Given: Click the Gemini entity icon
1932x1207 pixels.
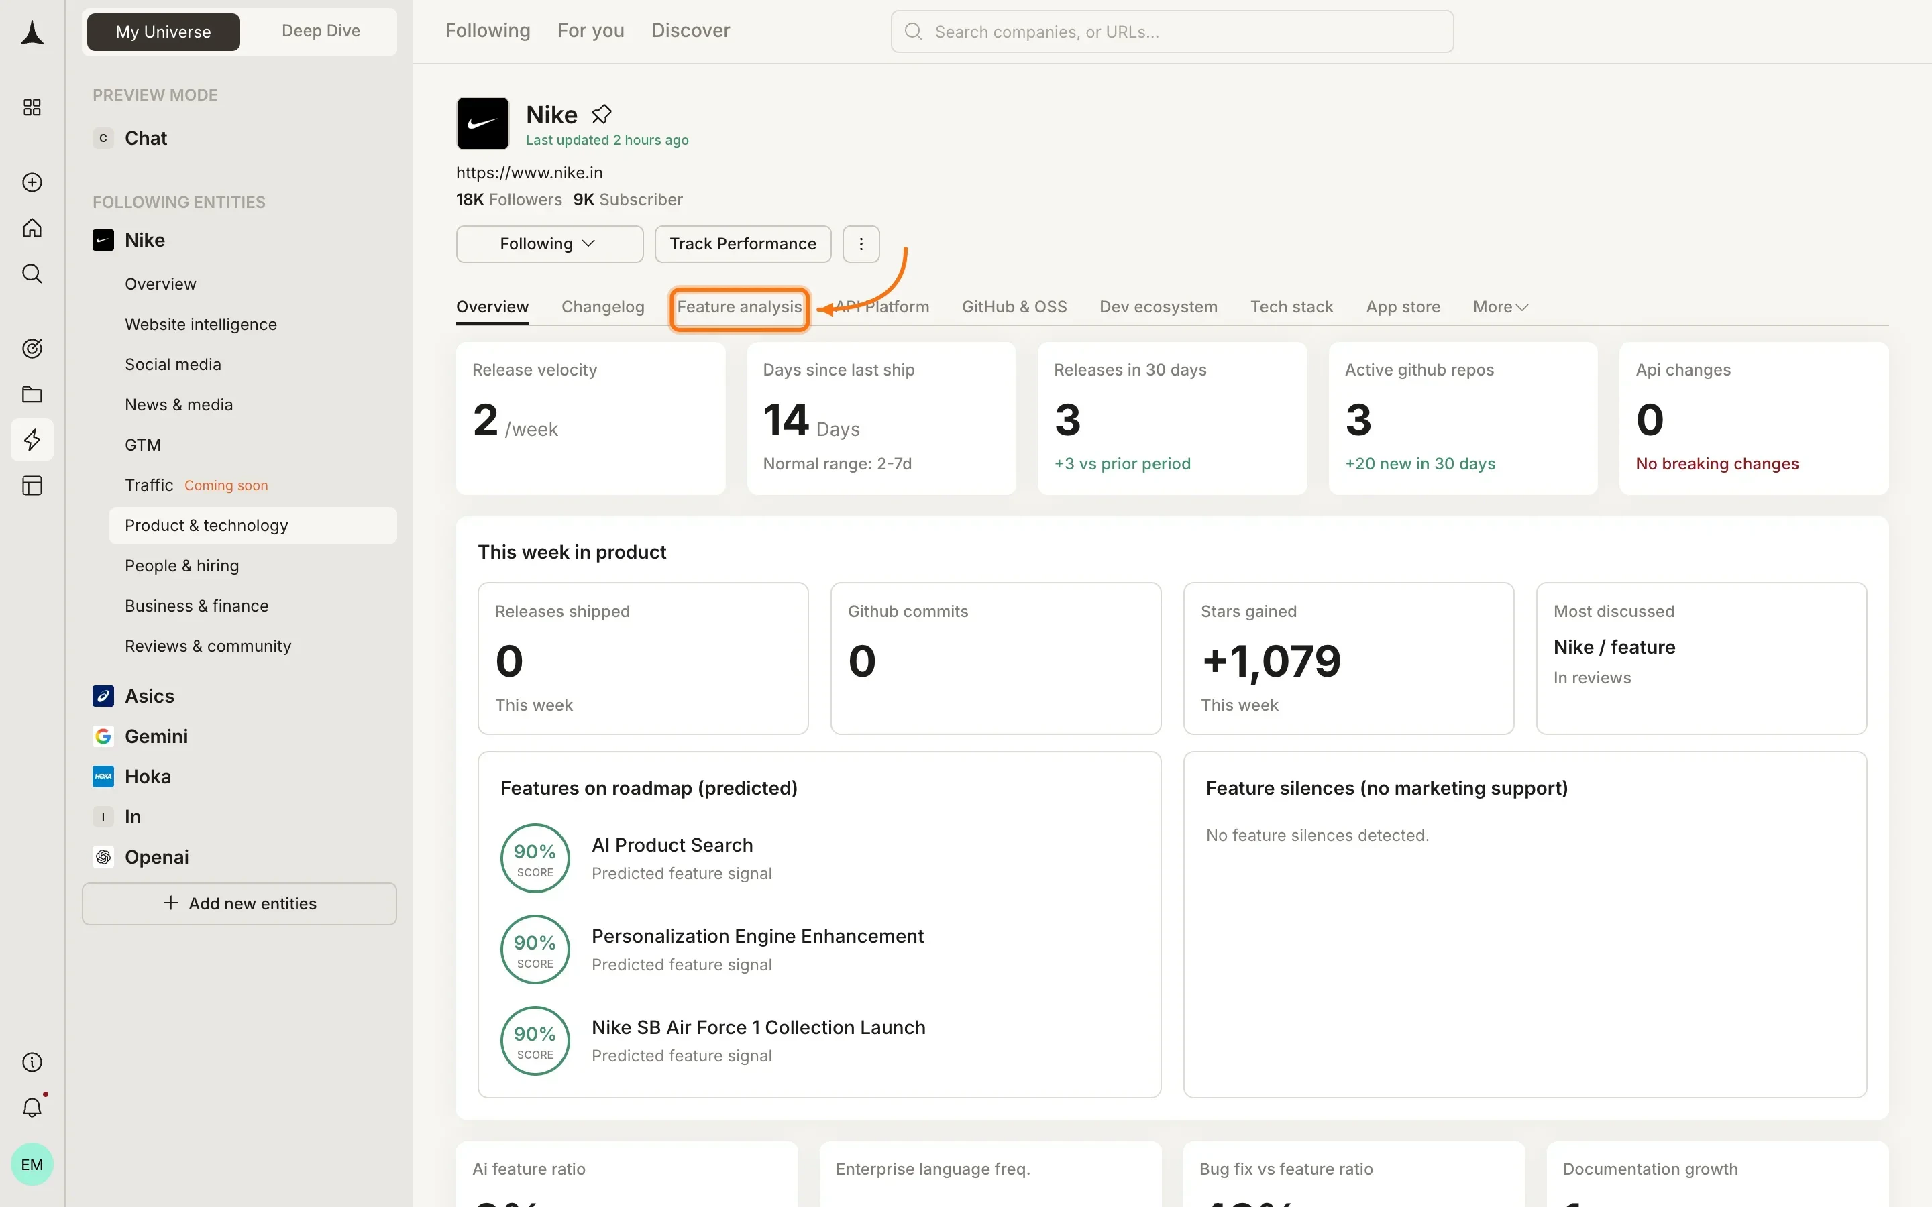Looking at the screenshot, I should (x=103, y=736).
